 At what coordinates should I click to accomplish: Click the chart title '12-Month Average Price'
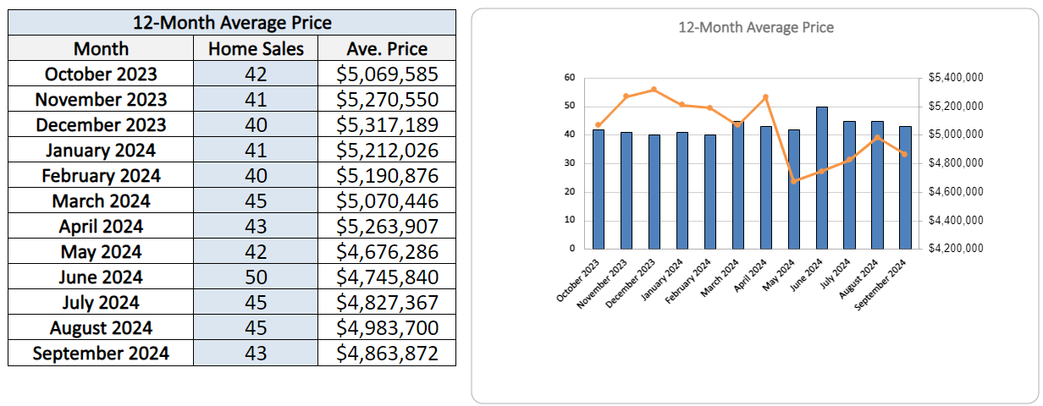(x=756, y=27)
